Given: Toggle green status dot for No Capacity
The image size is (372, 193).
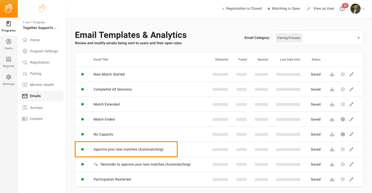Looking at the screenshot, I should coord(83,134).
